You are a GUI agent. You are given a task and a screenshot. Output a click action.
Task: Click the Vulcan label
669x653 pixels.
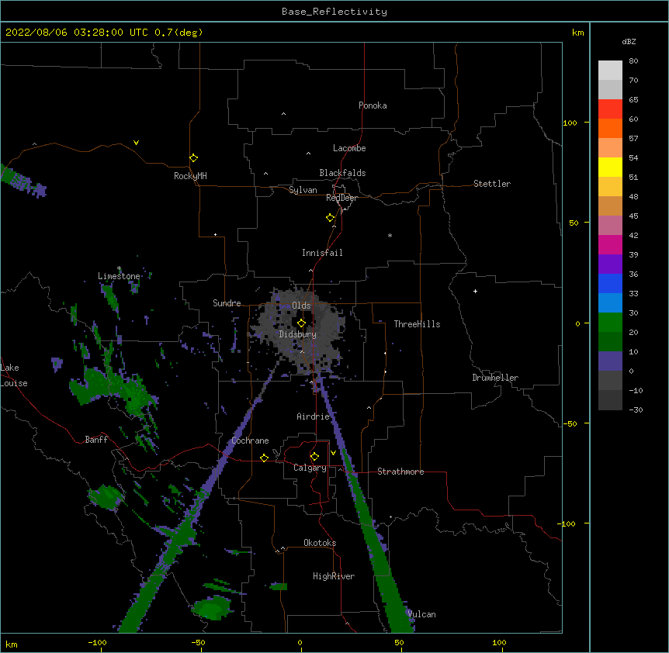tap(421, 614)
